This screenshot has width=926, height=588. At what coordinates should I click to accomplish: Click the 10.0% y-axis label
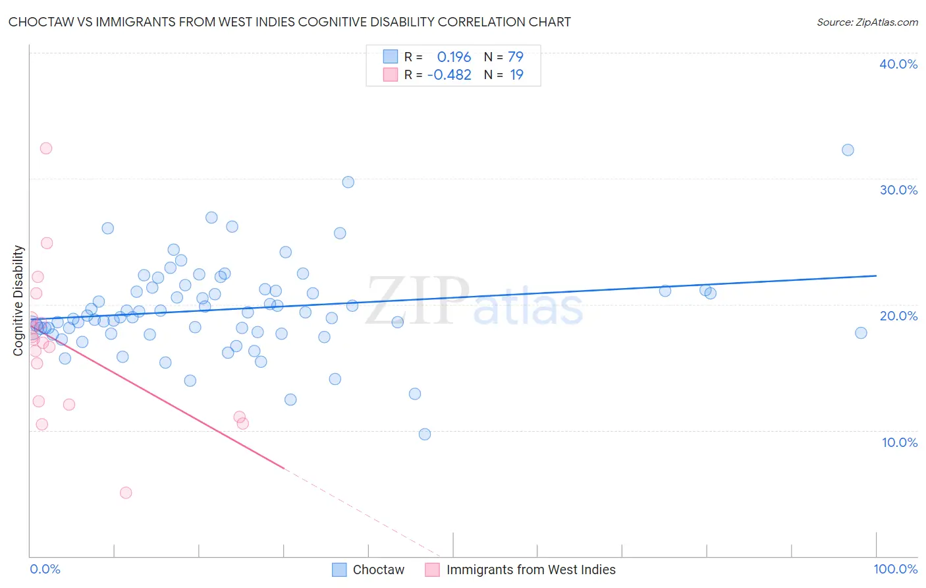click(x=900, y=442)
